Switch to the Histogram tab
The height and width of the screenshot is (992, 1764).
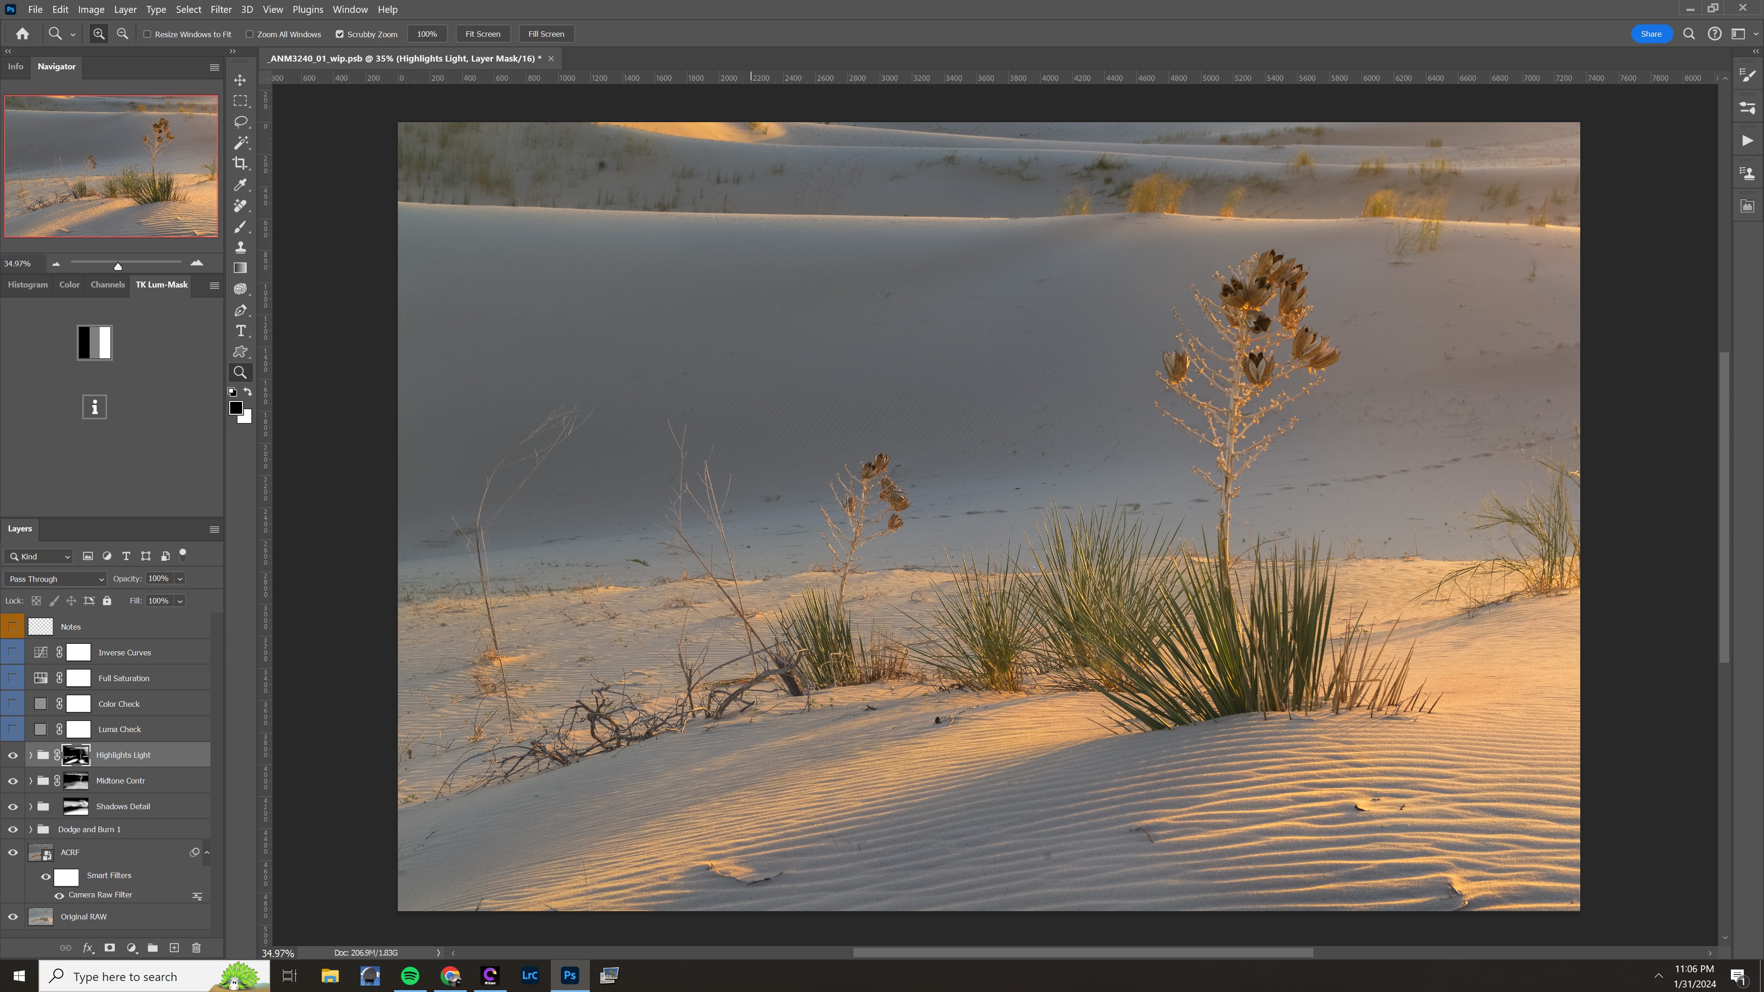[28, 285]
